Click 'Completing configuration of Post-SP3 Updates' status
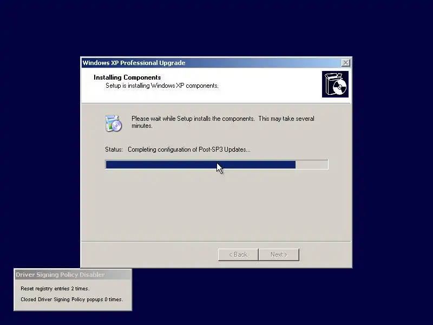Screen dimensions: 433x325 coord(189,149)
